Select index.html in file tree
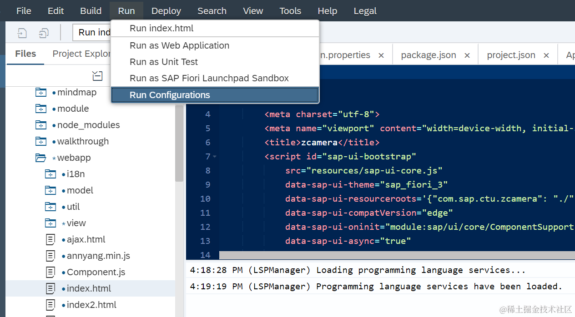575x317 pixels. point(91,288)
